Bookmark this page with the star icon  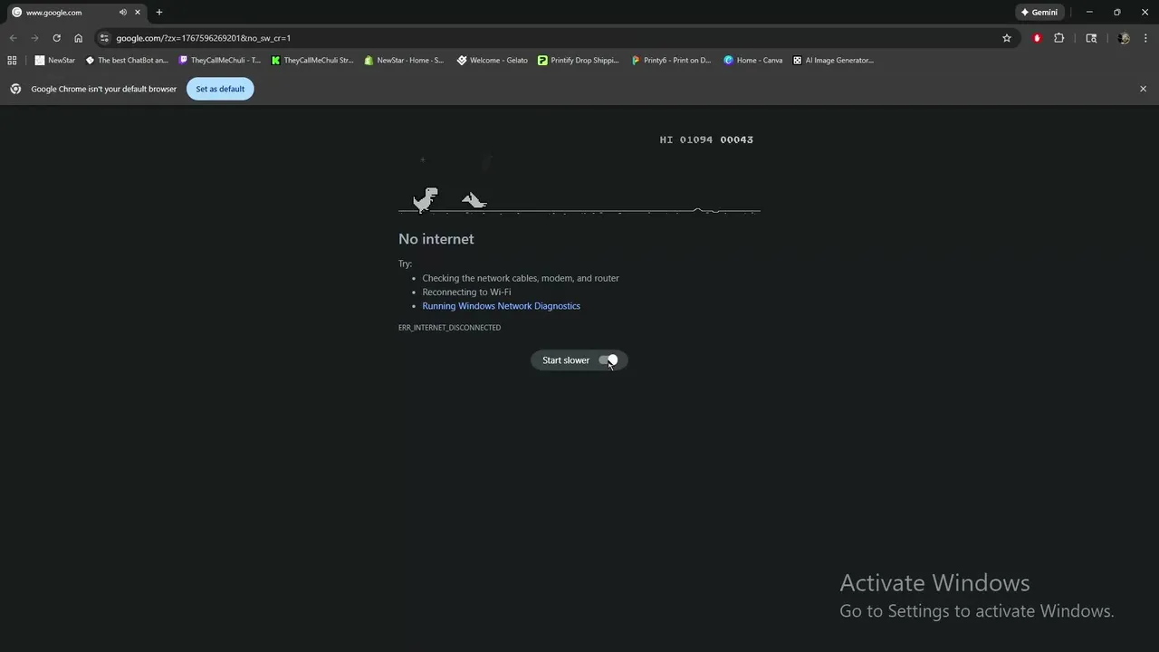pos(1006,38)
